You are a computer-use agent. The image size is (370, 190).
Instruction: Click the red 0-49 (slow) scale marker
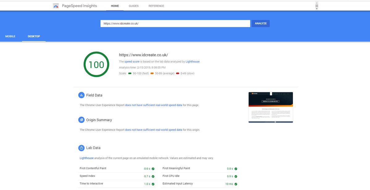coord(178,73)
